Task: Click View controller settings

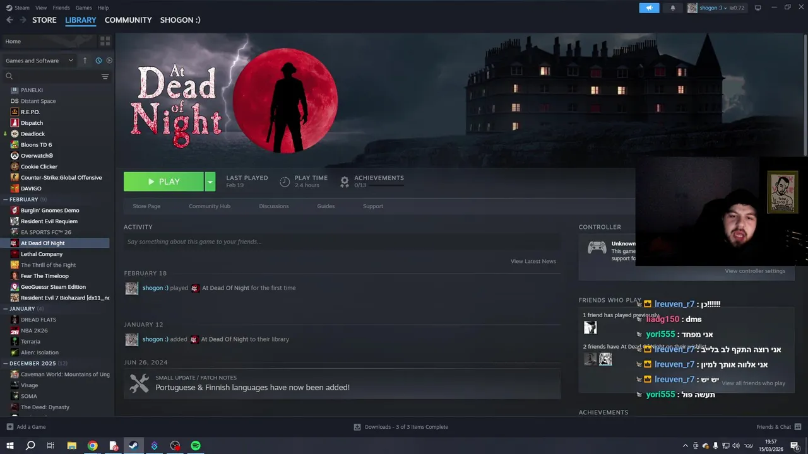Action: click(x=755, y=271)
